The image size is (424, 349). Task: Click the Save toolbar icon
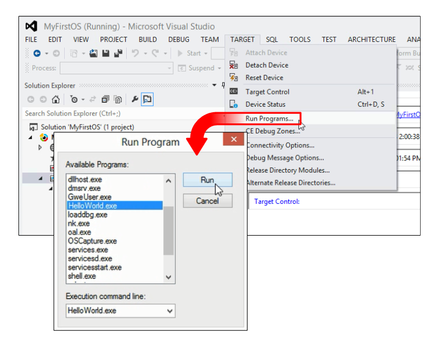point(106,53)
